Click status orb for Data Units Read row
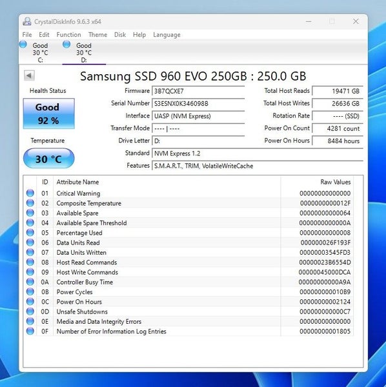Viewport: 386px width, 387px height. 30,243
